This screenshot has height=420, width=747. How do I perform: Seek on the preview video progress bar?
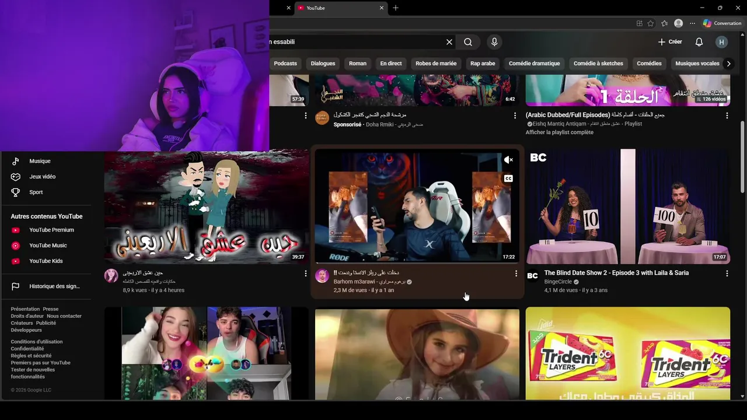pos(417,263)
